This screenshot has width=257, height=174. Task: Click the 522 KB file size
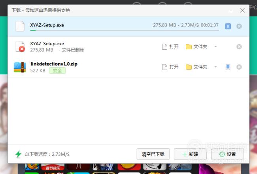tap(38, 70)
